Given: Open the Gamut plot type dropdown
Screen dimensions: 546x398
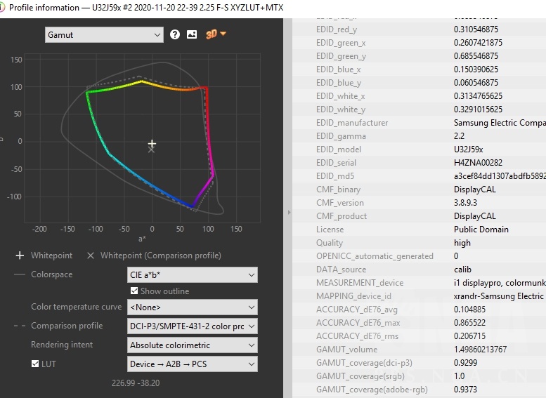Looking at the screenshot, I should [104, 34].
